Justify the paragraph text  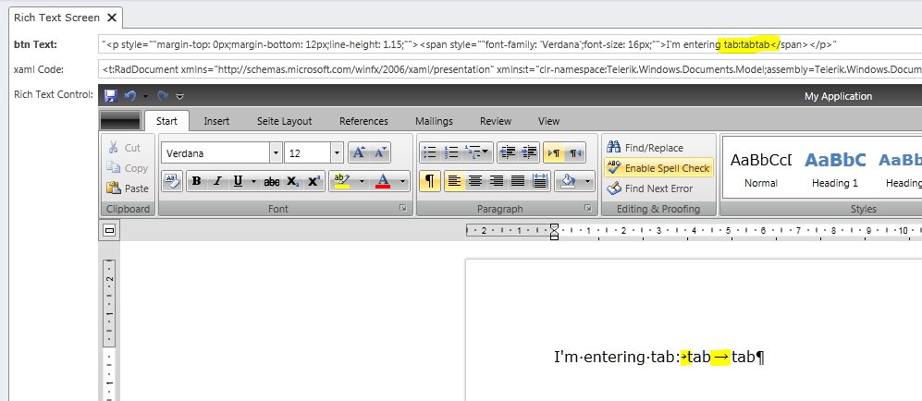[518, 181]
